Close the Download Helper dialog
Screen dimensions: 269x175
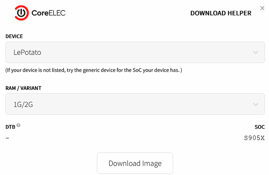point(262,8)
